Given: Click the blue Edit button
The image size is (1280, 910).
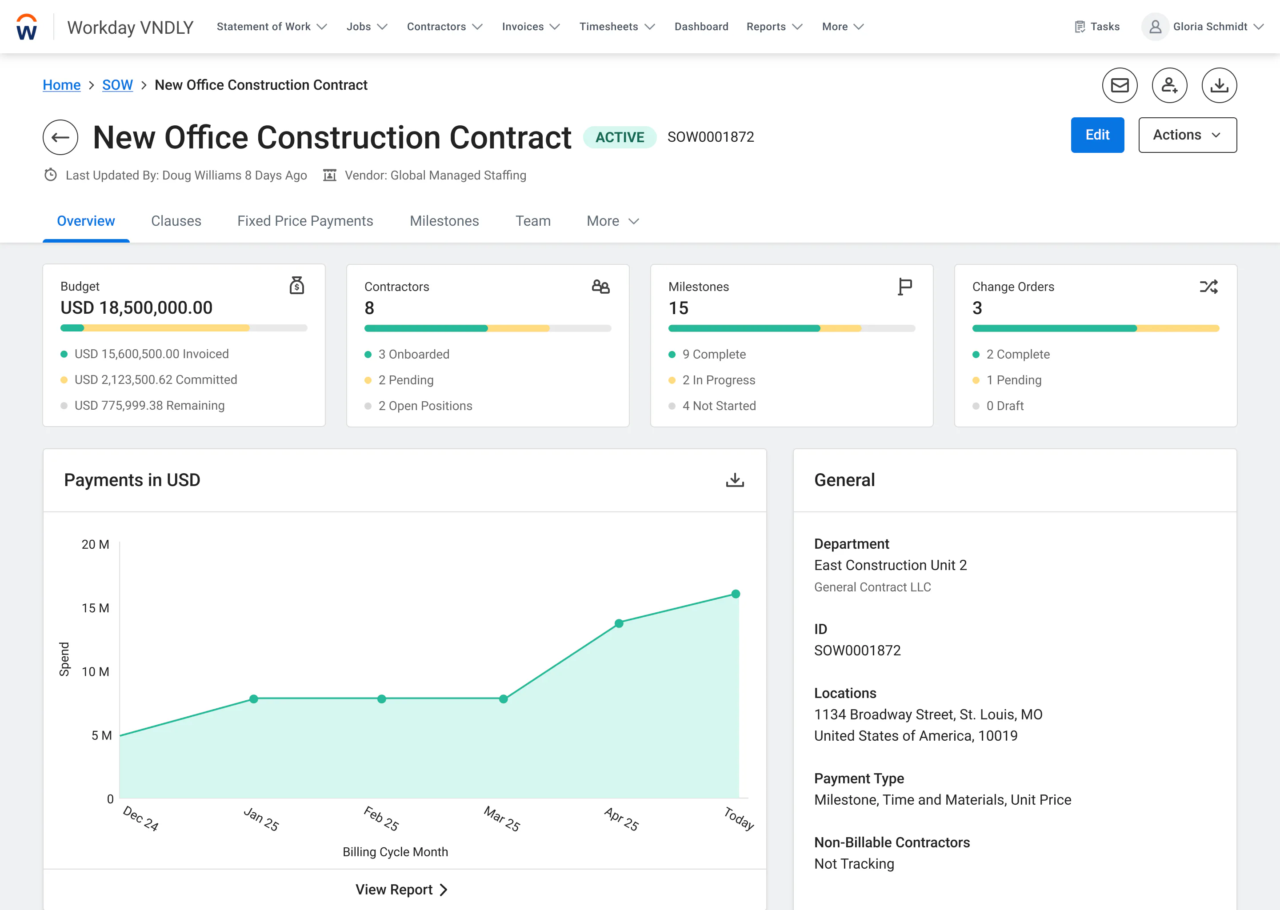Looking at the screenshot, I should click(1097, 135).
